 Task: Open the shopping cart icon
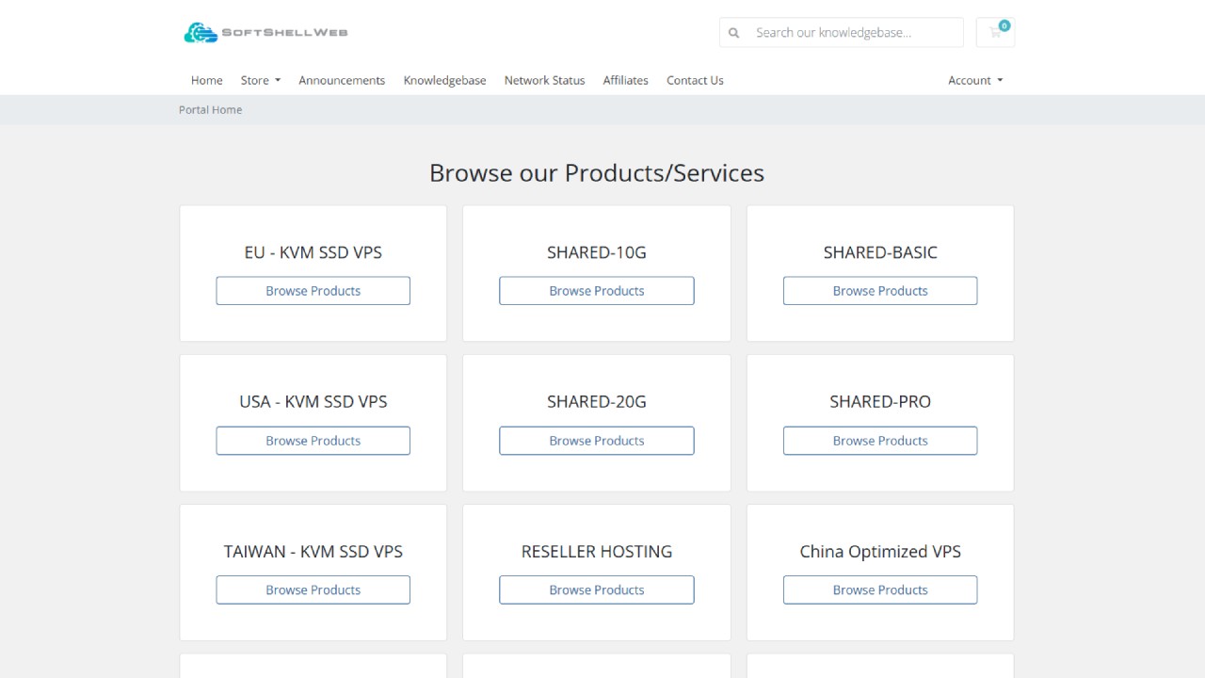click(x=994, y=33)
